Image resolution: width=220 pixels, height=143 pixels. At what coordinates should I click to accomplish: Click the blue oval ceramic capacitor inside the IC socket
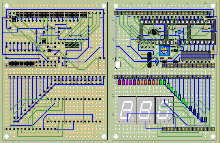(x=179, y=32)
